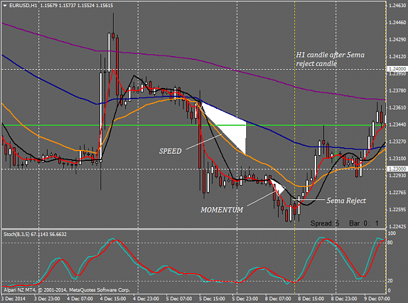Click the 'Spread: 5' readout
408x303 pixels.
[324, 223]
